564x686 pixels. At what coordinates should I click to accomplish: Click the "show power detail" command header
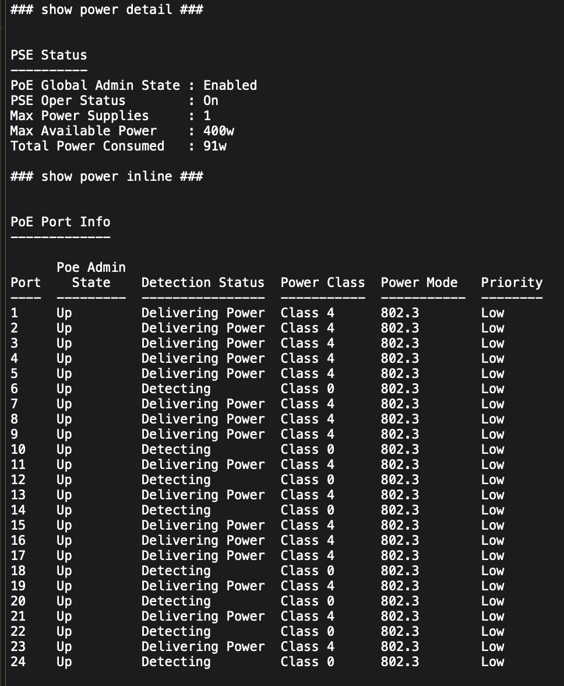[107, 9]
